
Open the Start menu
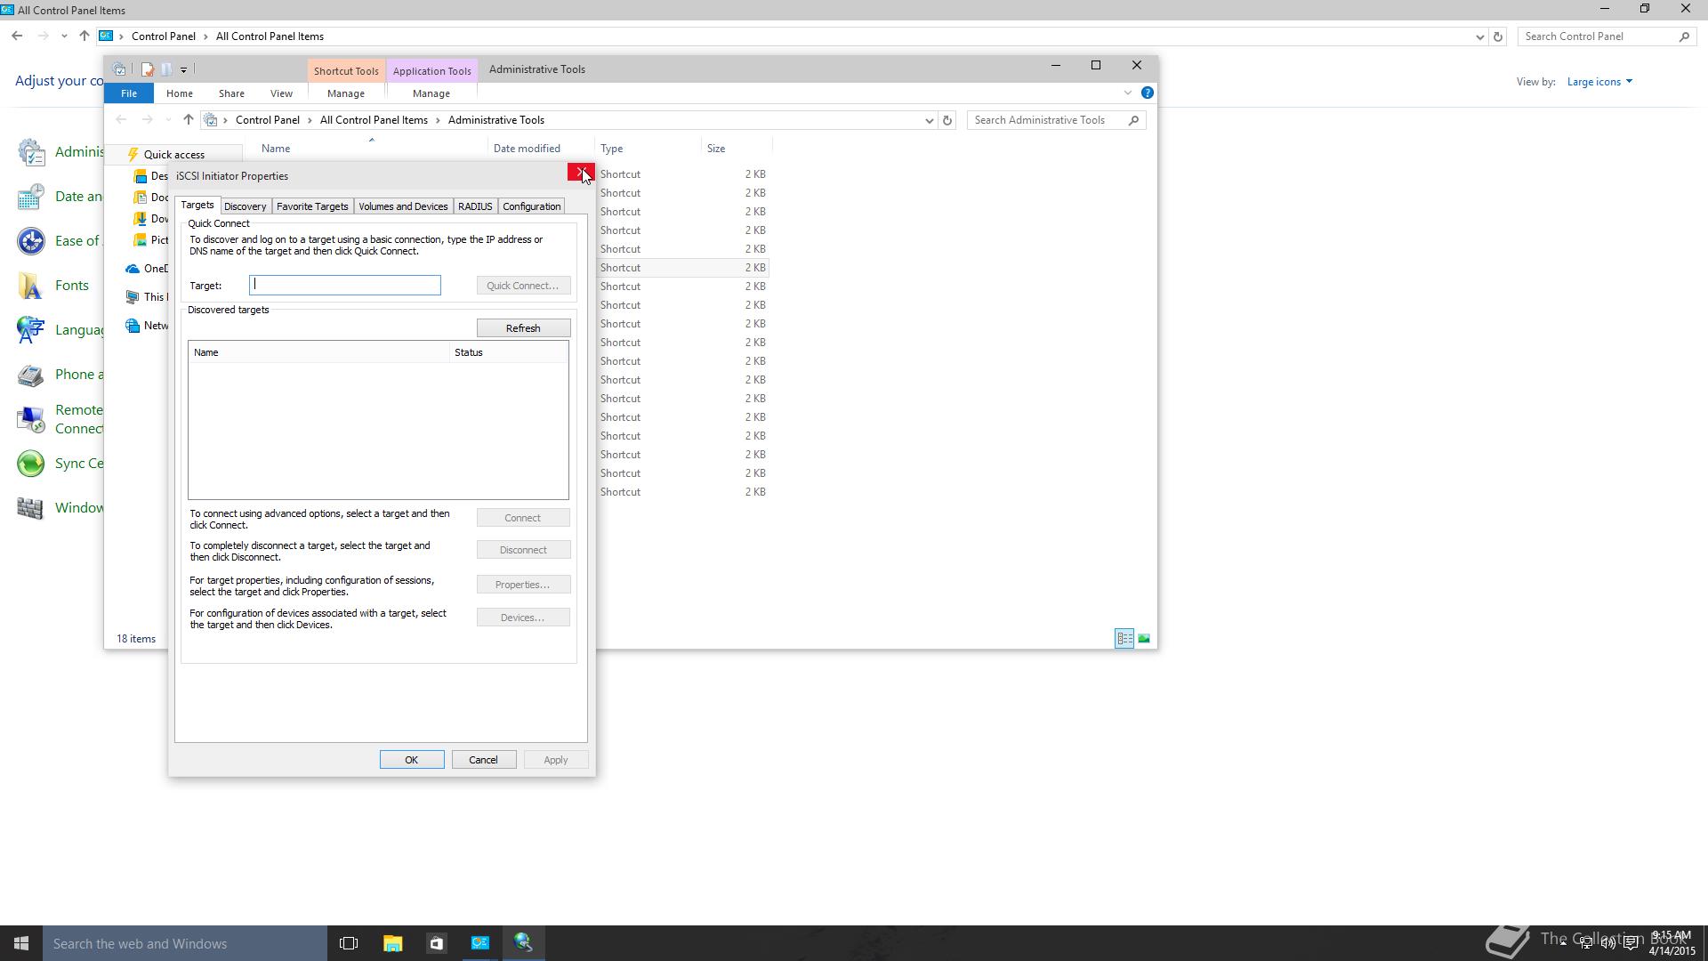(x=21, y=943)
